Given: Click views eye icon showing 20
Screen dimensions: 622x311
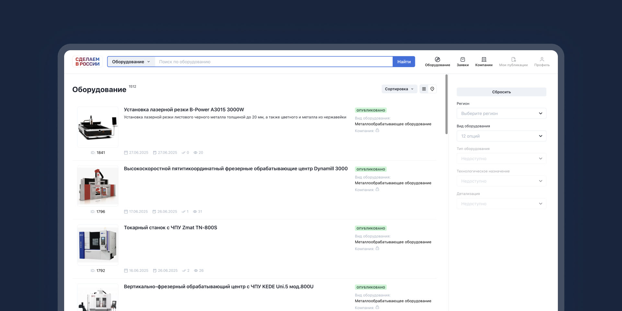Looking at the screenshot, I should coord(195,153).
